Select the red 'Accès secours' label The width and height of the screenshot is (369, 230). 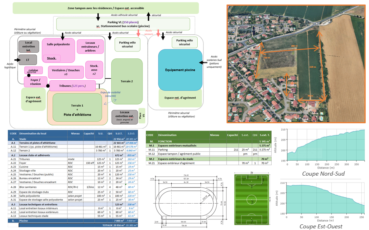point(149,32)
